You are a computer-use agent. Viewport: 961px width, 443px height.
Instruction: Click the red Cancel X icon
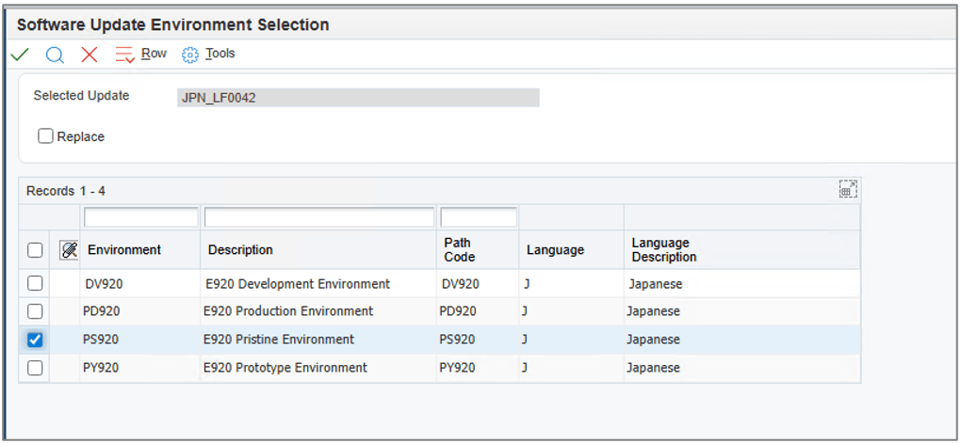click(x=90, y=55)
